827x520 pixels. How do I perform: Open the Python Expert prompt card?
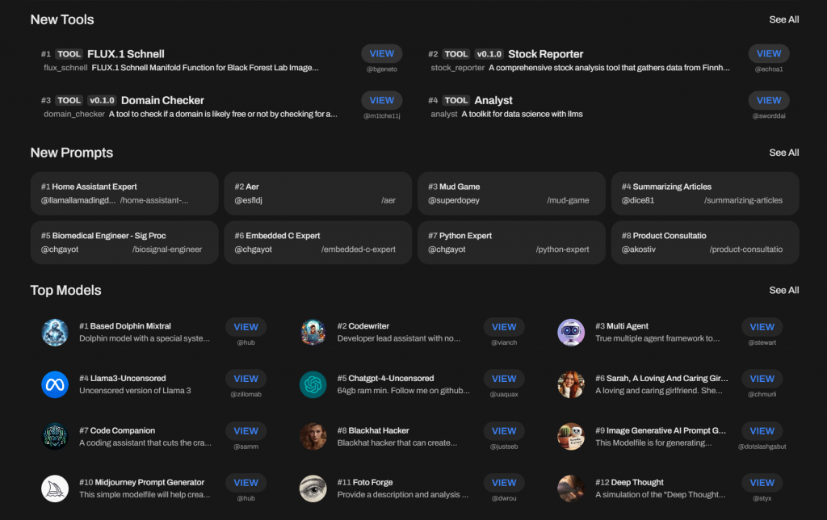[x=511, y=242]
